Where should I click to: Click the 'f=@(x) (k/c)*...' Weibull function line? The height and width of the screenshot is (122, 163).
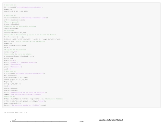tap(33, 99)
